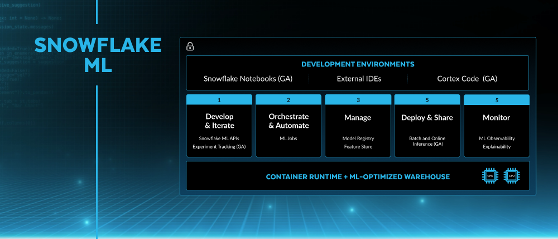Select Experiment Tracking (GA) text
The height and width of the screenshot is (239, 558).
click(x=219, y=147)
